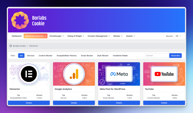Click the breadcrumb home circle icon
Image resolution: width=193 pixels, height=113 pixels.
pos(11,46)
